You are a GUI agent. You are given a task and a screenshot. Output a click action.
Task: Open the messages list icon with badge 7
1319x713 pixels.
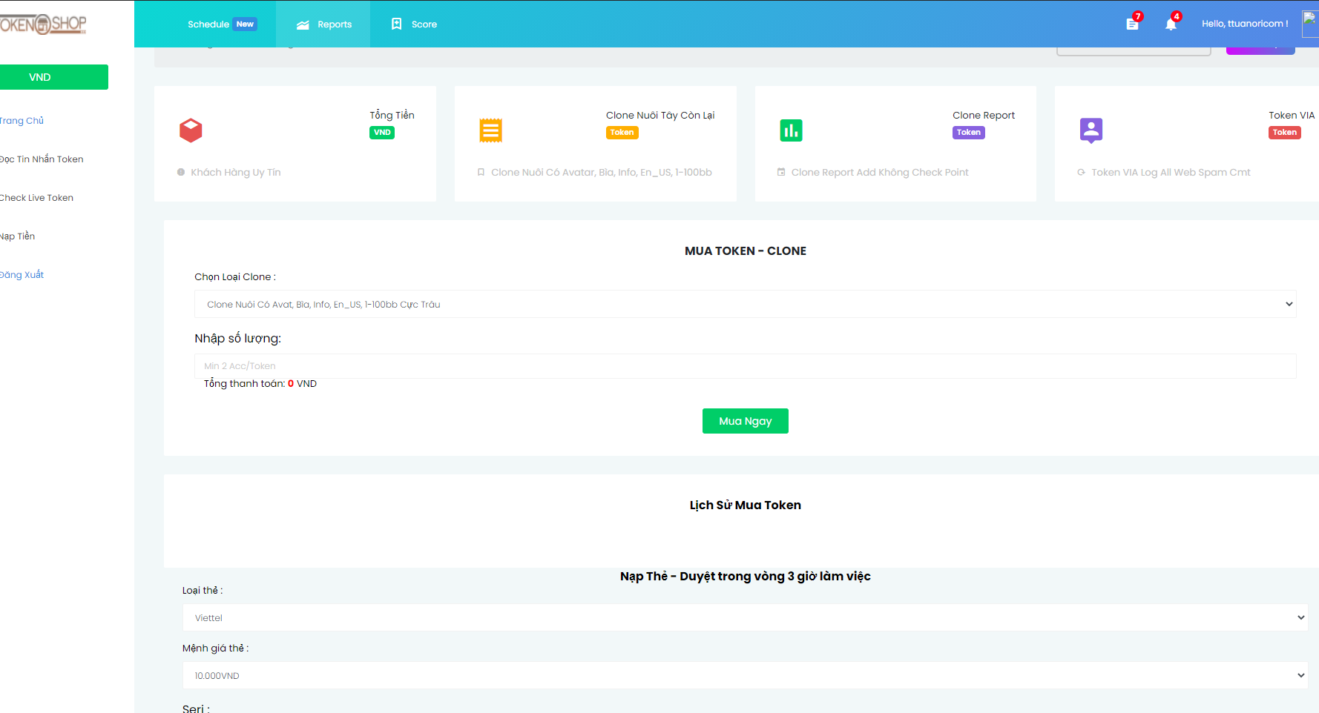[x=1132, y=24]
